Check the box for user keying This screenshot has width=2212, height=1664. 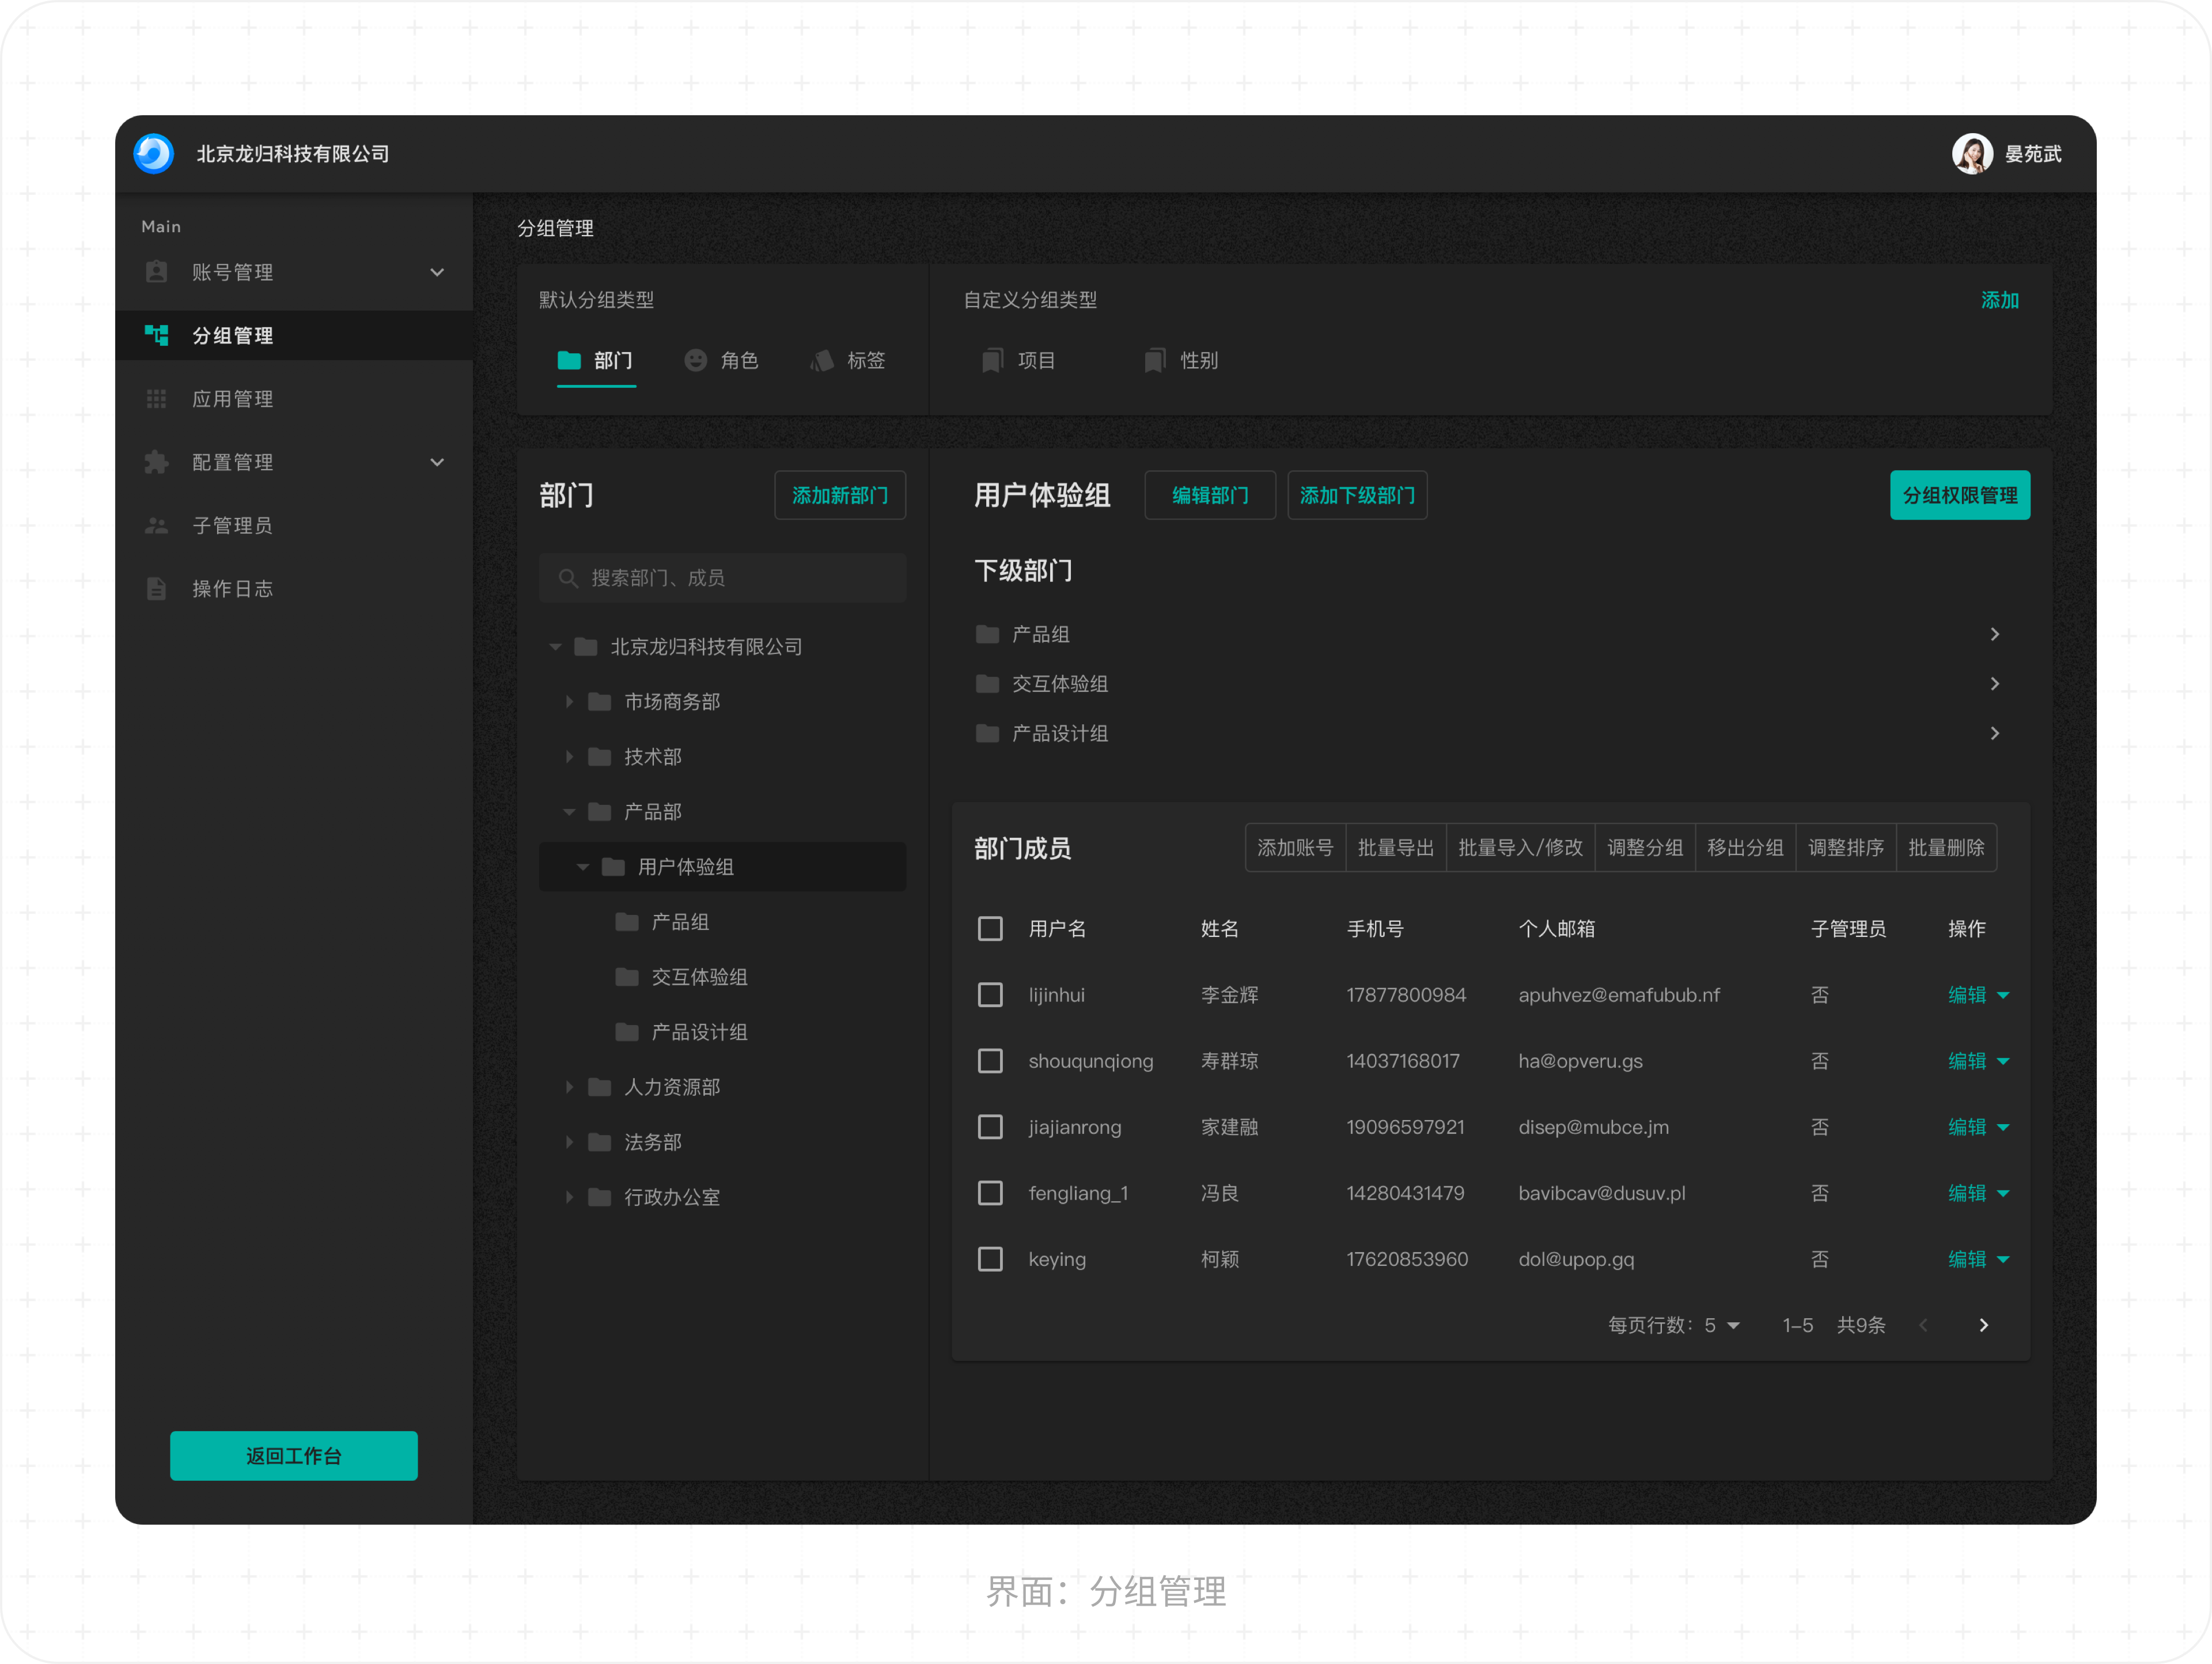[990, 1259]
